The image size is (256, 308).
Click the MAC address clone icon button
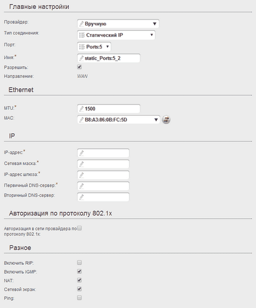[x=166, y=119]
